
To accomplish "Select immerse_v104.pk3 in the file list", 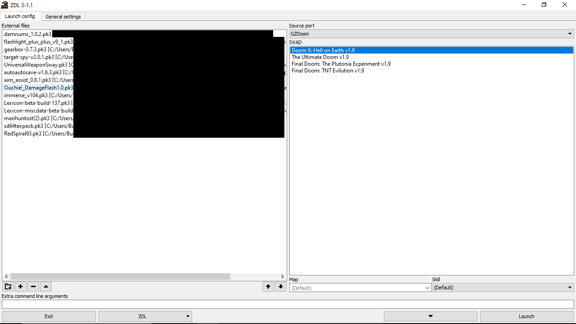I will click(144, 95).
